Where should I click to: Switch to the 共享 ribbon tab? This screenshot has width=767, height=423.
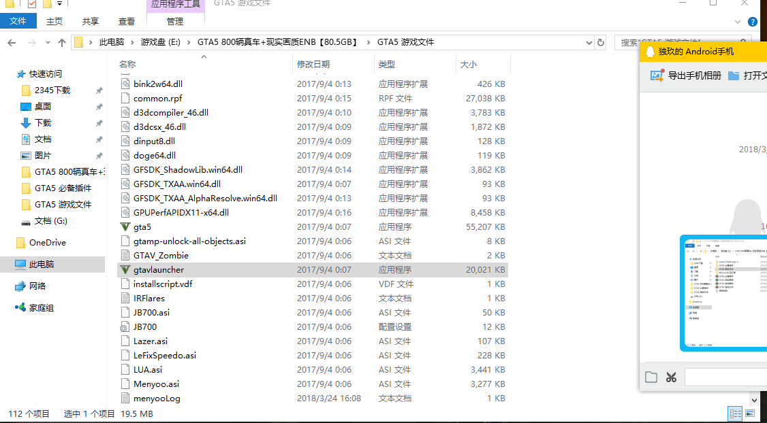91,22
